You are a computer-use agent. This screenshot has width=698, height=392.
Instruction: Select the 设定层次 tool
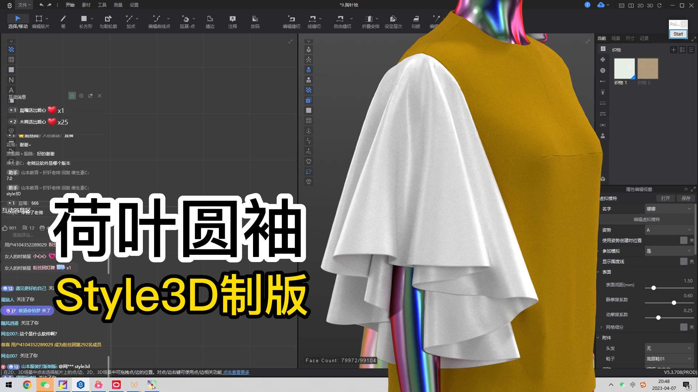(x=393, y=22)
